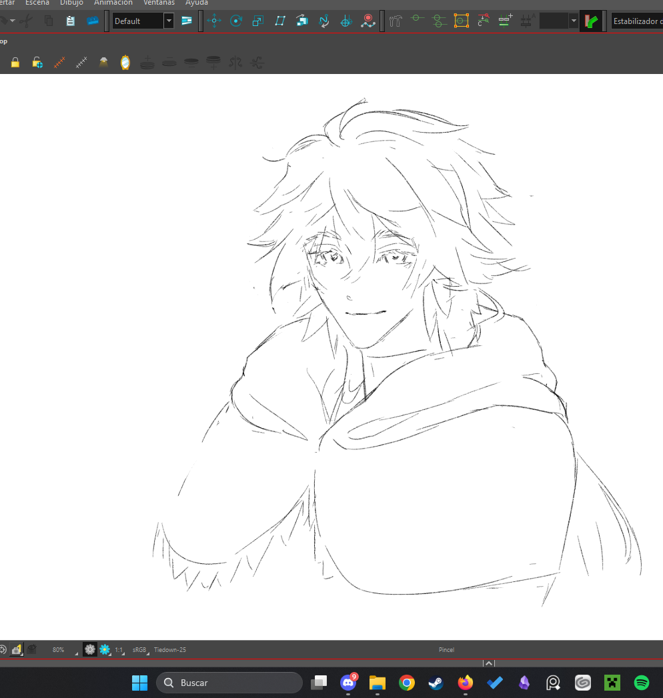Open the Dibujo menu

[x=71, y=3]
